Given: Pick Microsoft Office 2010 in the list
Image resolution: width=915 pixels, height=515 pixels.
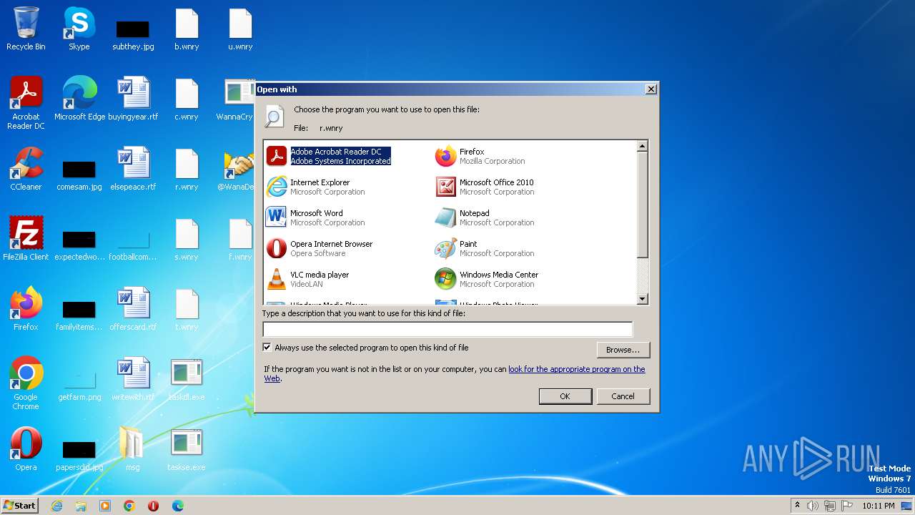Looking at the screenshot, I should tap(485, 187).
